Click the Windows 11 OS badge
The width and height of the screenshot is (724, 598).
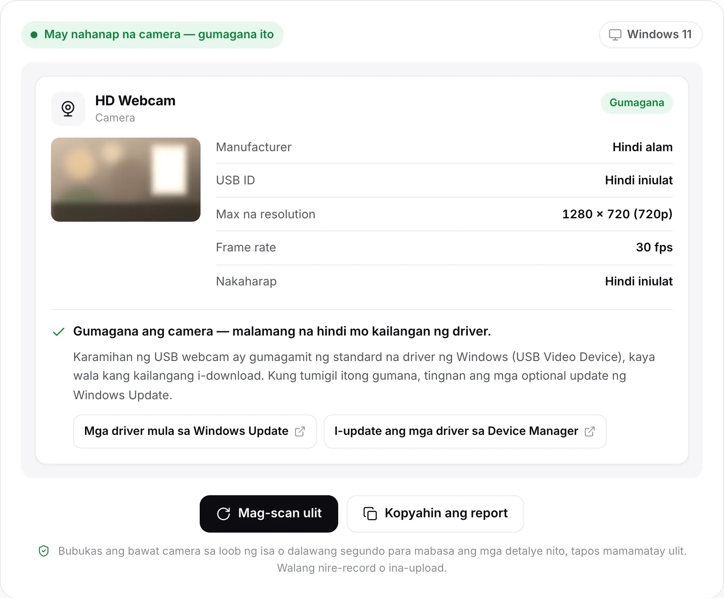click(650, 34)
